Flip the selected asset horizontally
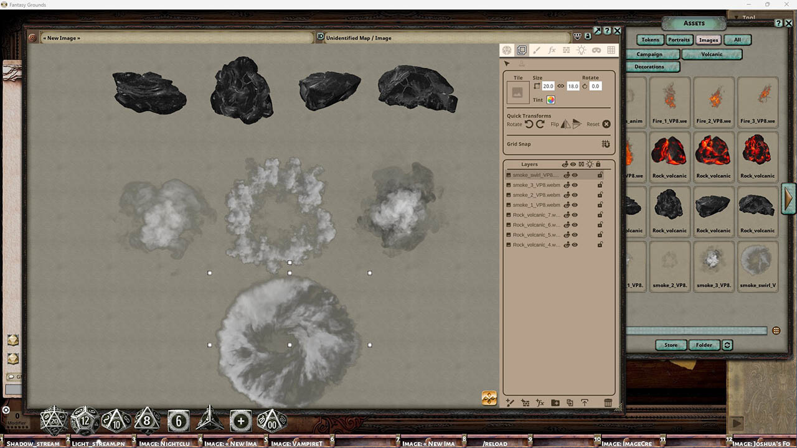The height and width of the screenshot is (448, 797). pos(565,124)
